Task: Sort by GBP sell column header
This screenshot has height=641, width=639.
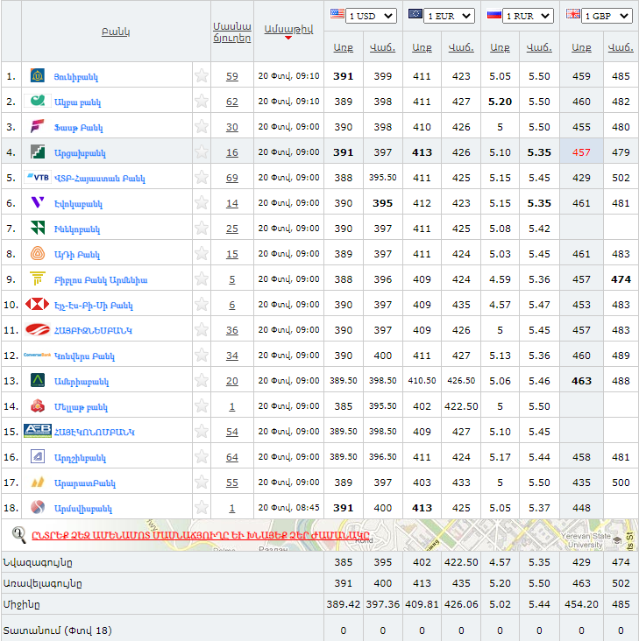Action: click(x=621, y=48)
